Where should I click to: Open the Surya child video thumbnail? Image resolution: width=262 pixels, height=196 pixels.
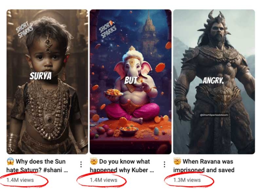[47, 82]
